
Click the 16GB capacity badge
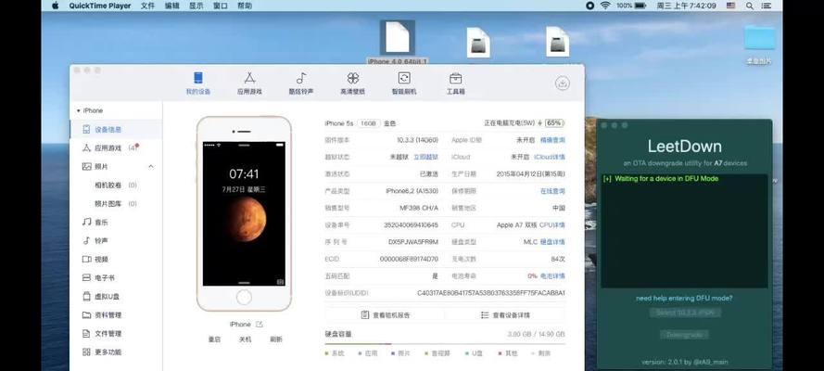click(x=368, y=123)
